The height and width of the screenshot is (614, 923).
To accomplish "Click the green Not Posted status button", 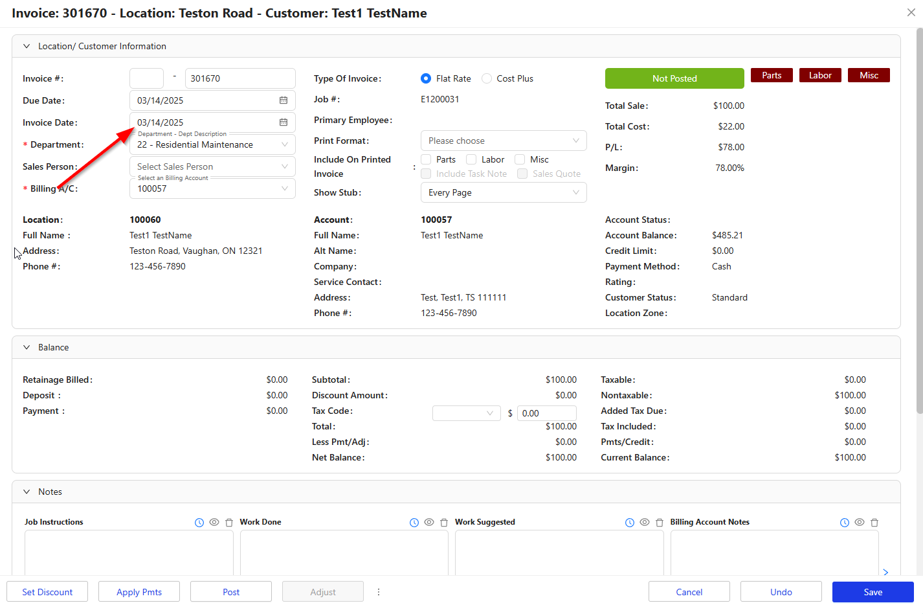I will tap(674, 78).
